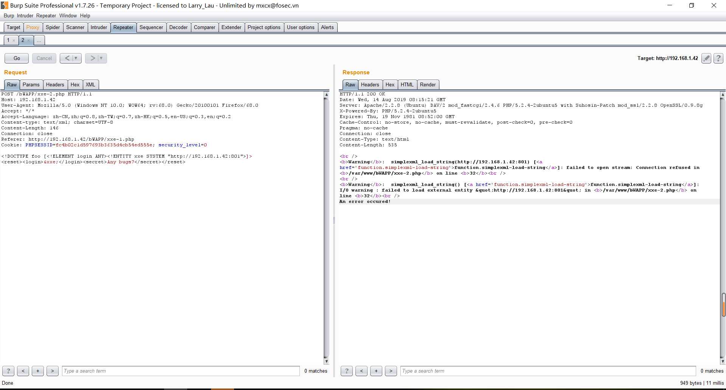This screenshot has width=726, height=390.
Task: Open the Window menu
Action: tap(68, 15)
